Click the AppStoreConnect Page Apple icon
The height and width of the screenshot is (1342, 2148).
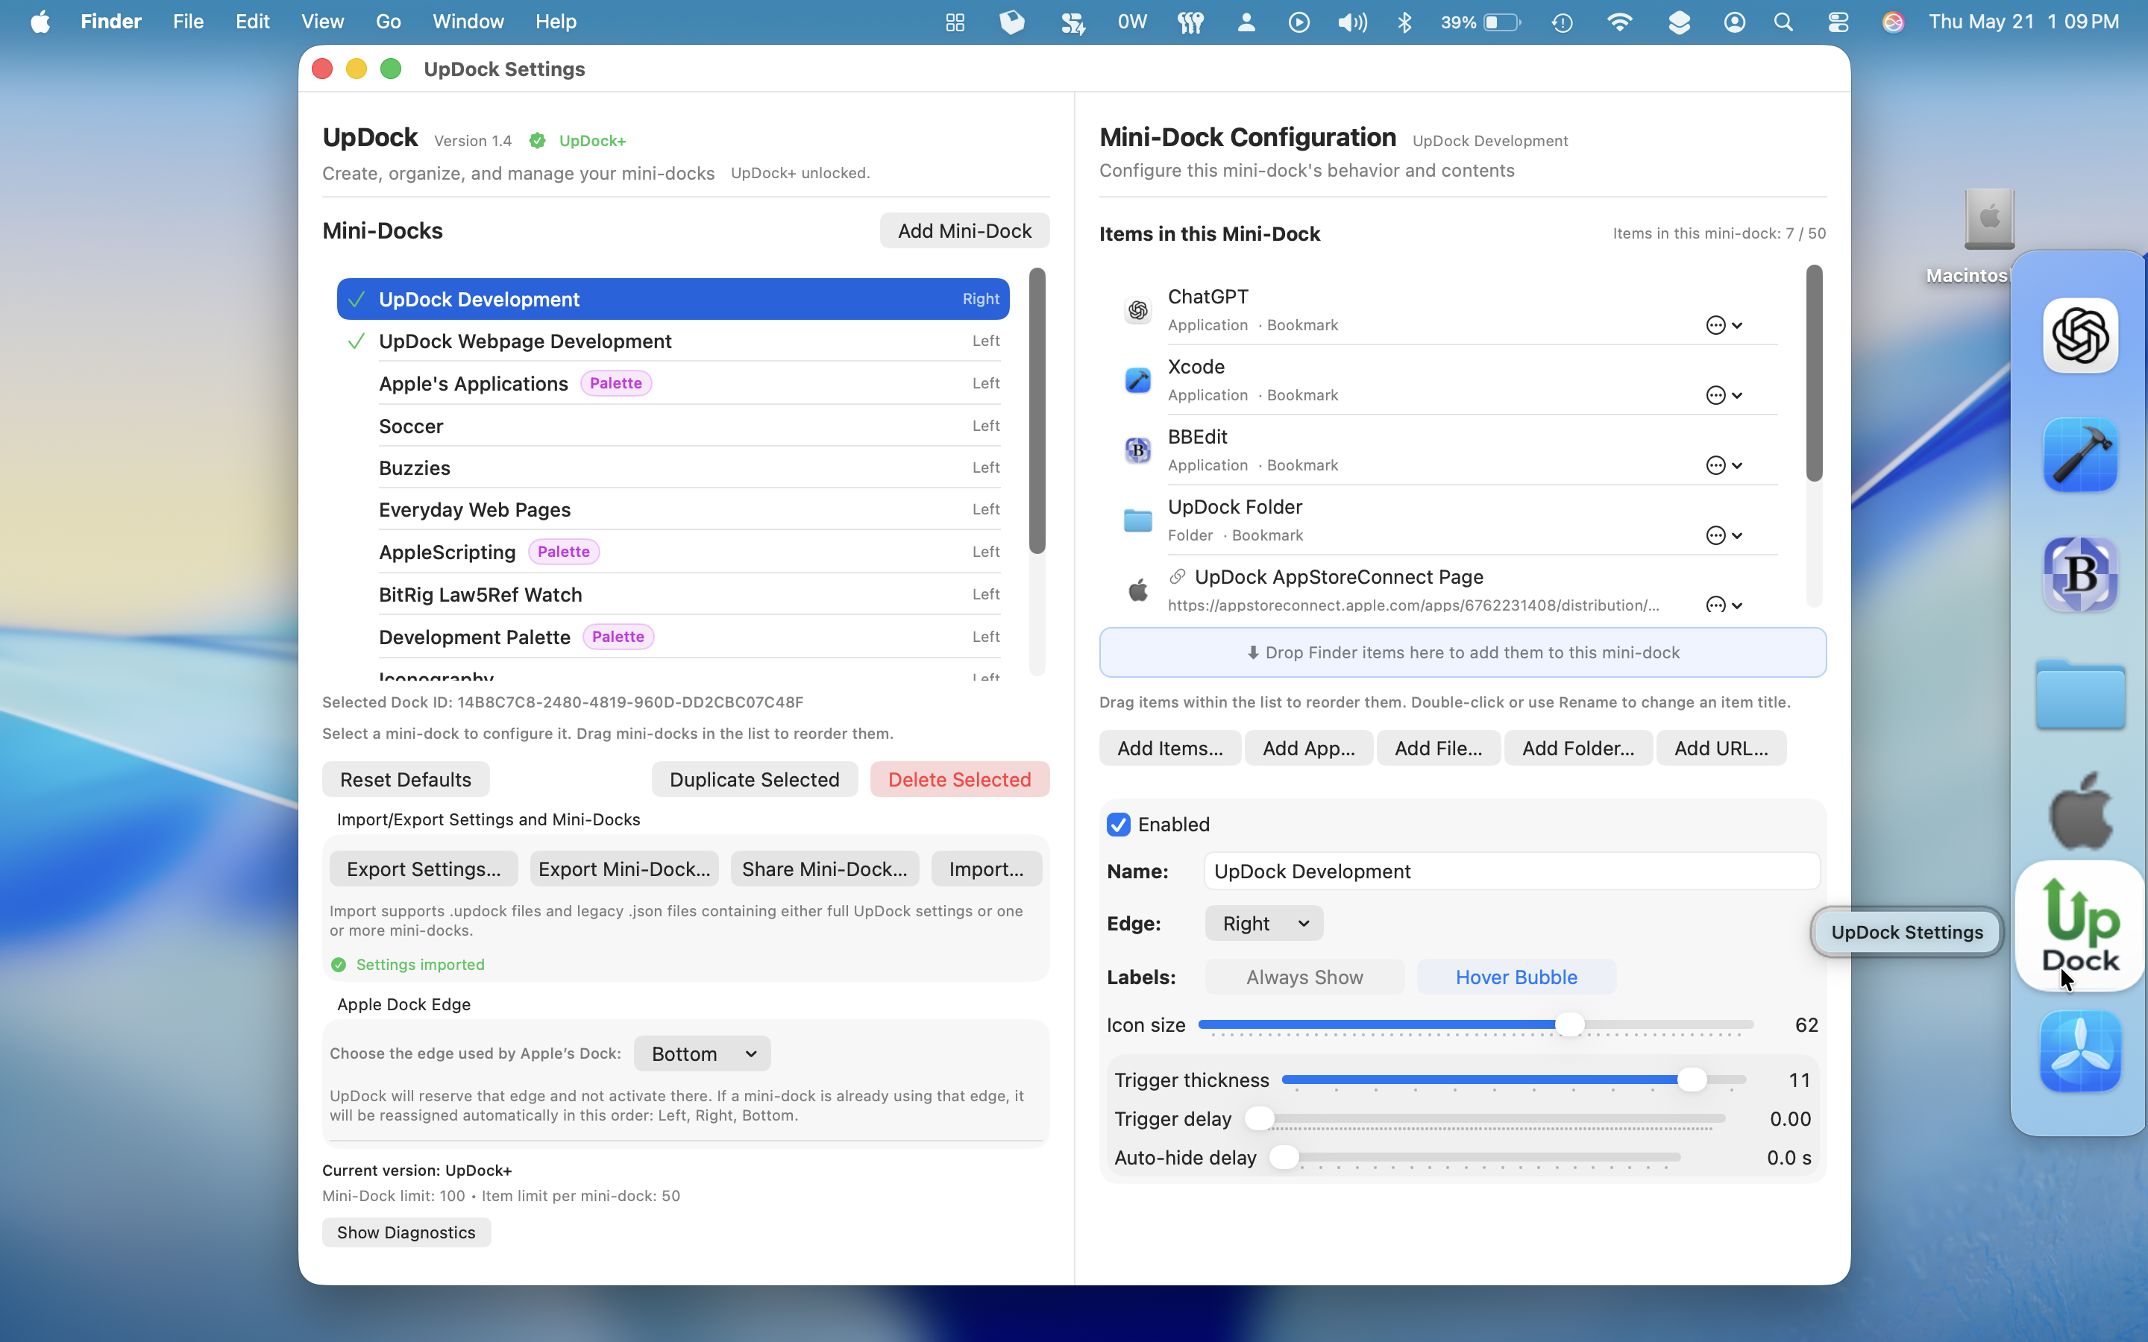click(1138, 590)
